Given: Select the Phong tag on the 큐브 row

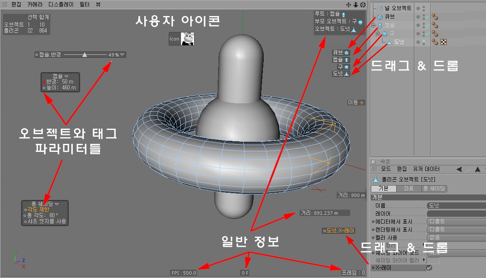Looking at the screenshot, I should click(435, 17).
